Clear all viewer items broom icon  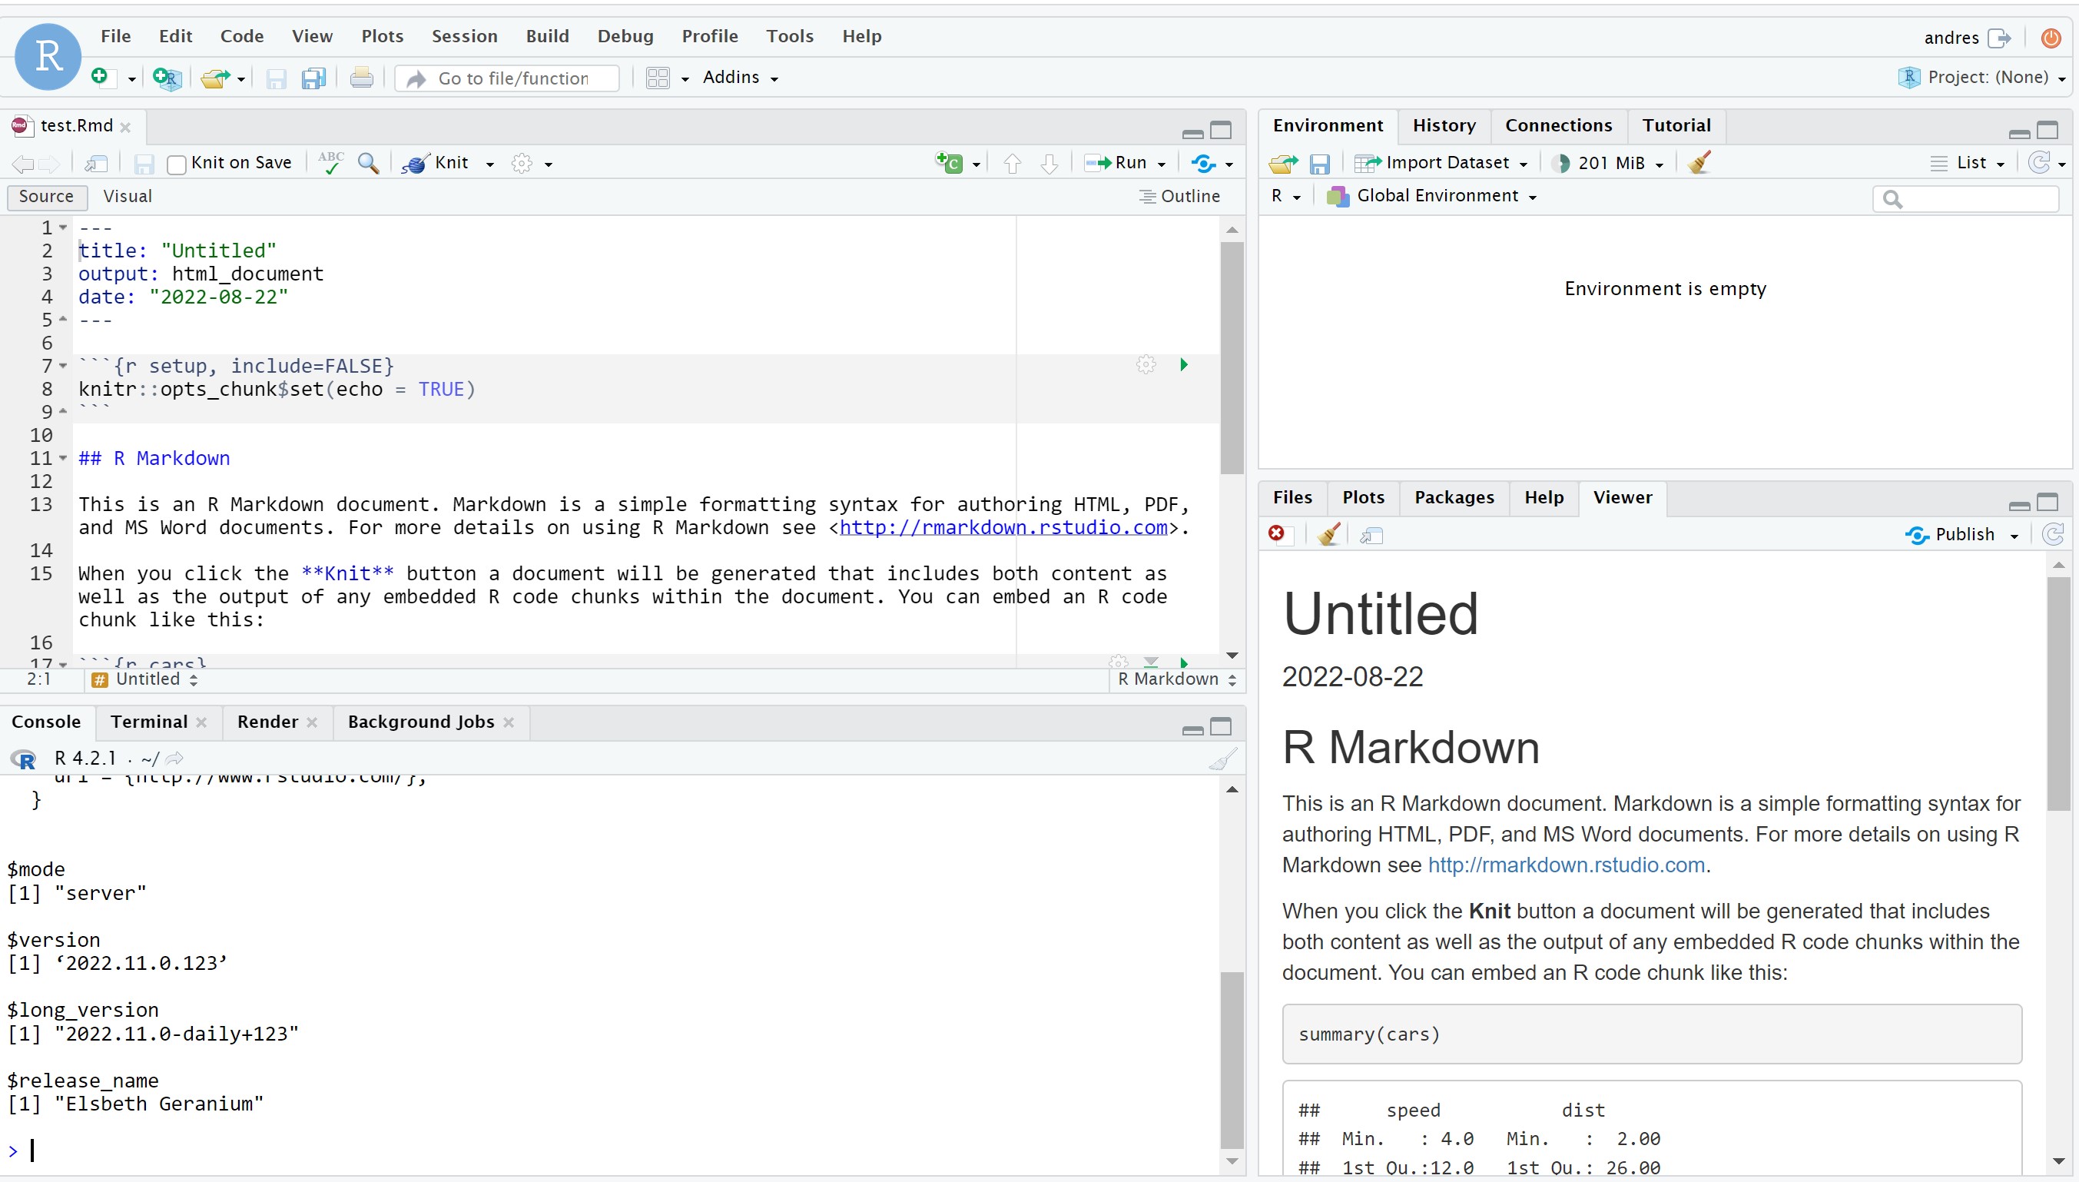[x=1329, y=534]
